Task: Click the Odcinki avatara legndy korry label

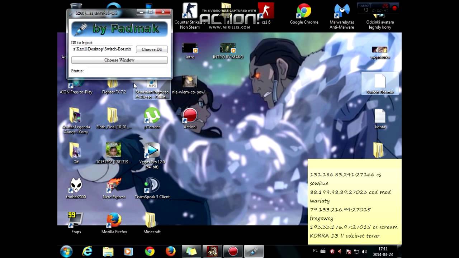Action: pos(380,25)
